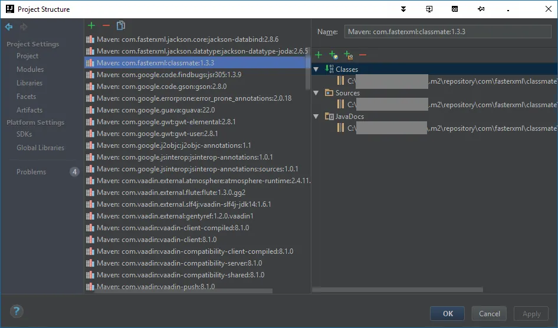
Task: Click the back navigation arrow
Action: (9, 26)
